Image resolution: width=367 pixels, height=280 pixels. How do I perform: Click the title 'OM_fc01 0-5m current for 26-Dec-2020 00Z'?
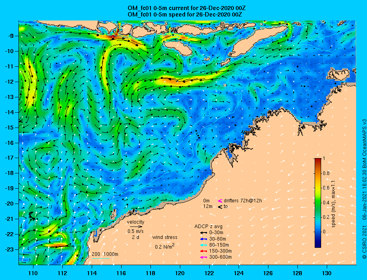tap(187, 8)
